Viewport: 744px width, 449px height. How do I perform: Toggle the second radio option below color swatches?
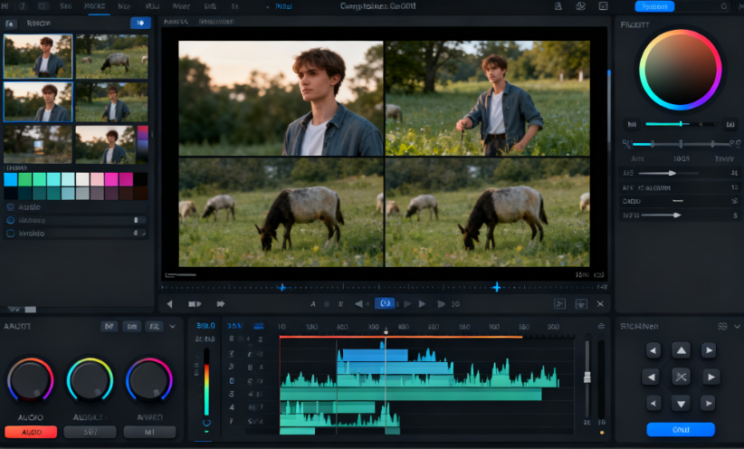pyautogui.click(x=11, y=220)
